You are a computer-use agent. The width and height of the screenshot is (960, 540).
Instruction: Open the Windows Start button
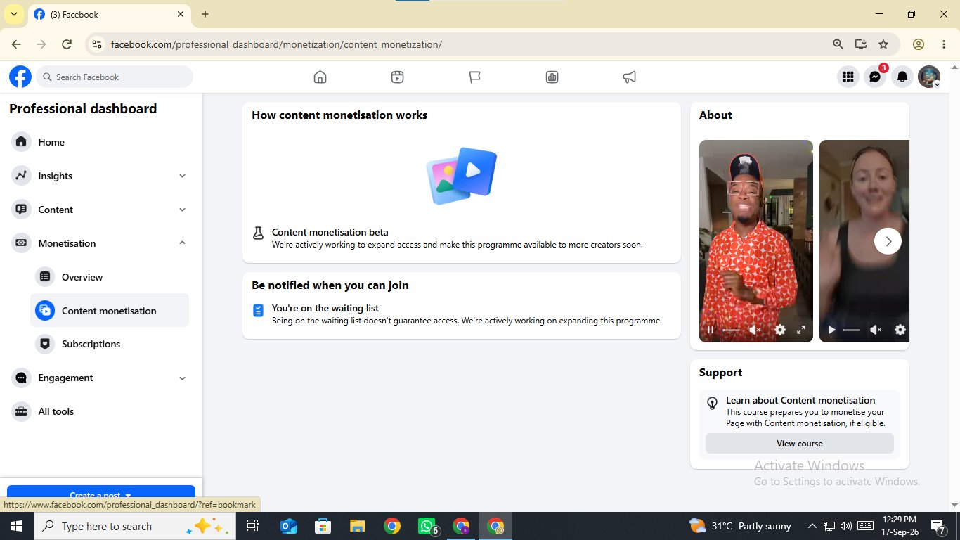(x=16, y=526)
